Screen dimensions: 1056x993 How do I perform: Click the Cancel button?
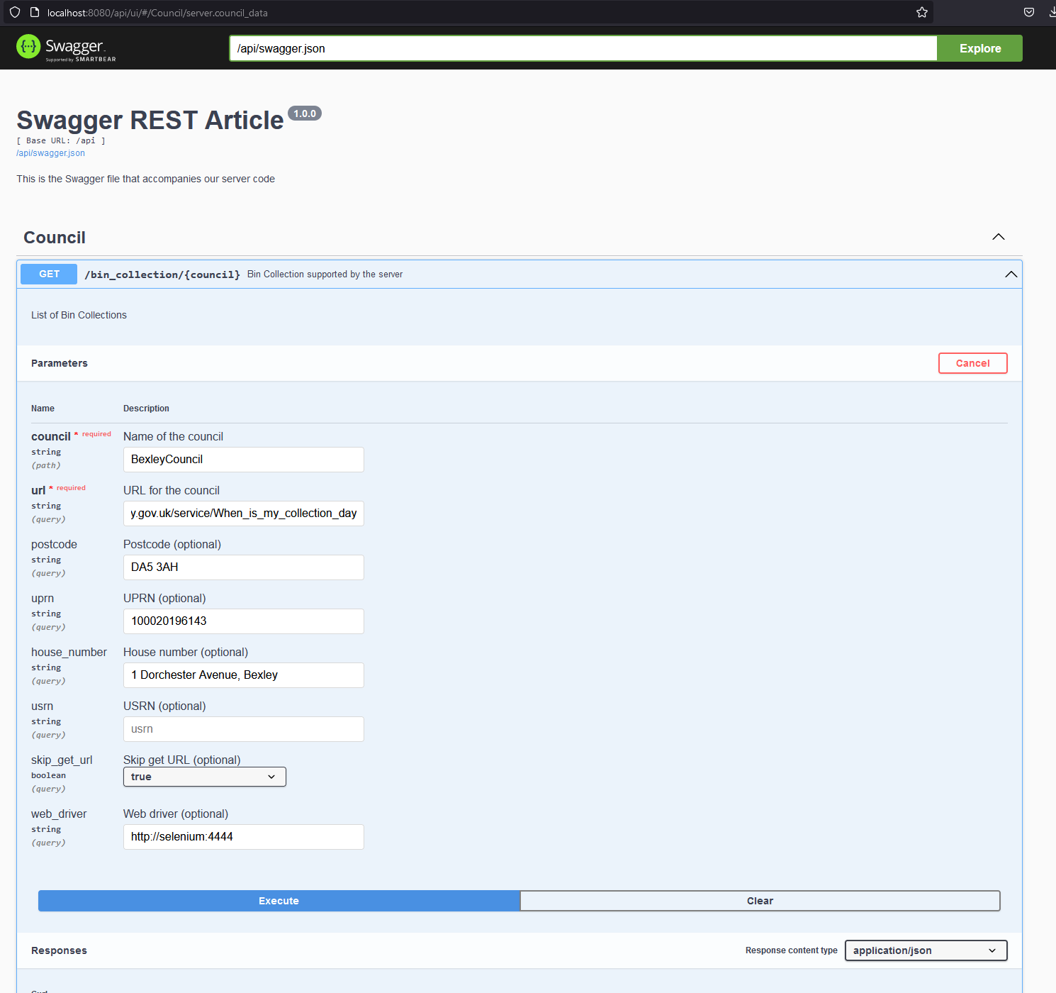click(x=973, y=363)
